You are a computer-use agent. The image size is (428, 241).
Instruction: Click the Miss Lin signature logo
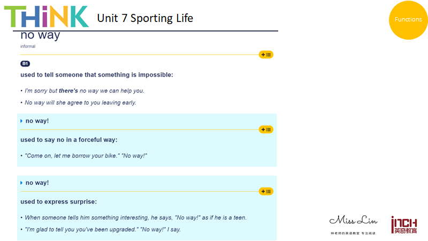pos(353,224)
